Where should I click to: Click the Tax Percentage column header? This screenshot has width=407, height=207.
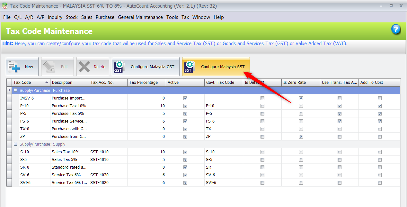143,83
